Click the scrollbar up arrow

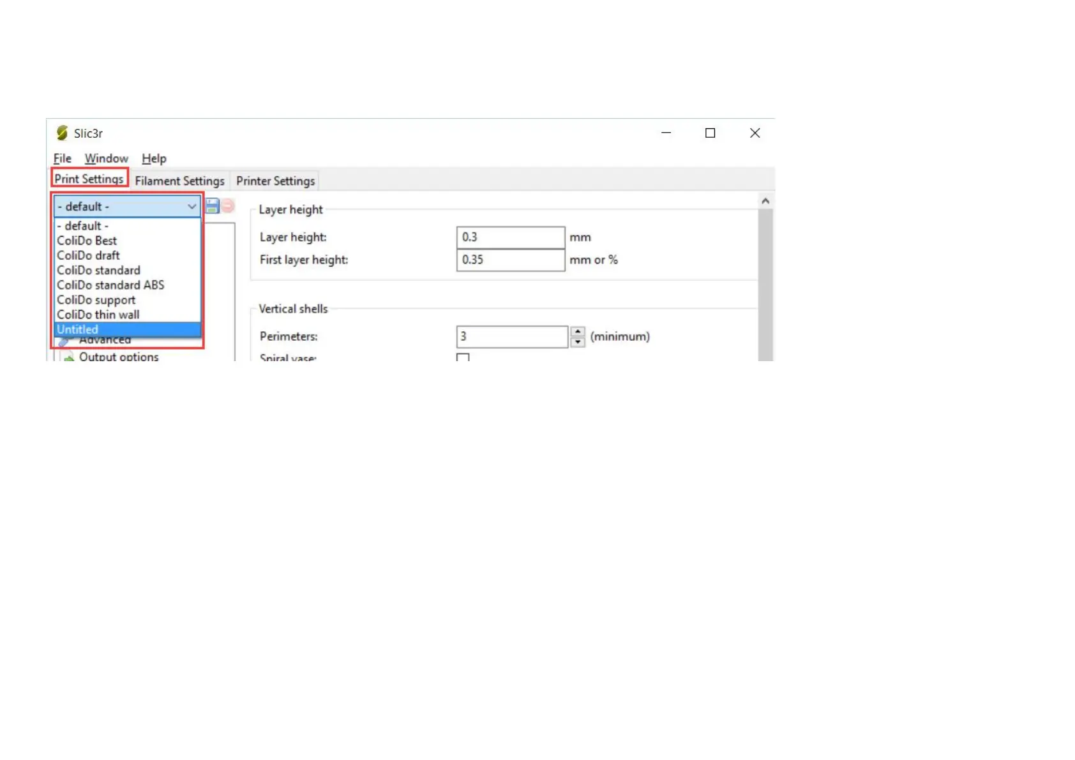765,200
